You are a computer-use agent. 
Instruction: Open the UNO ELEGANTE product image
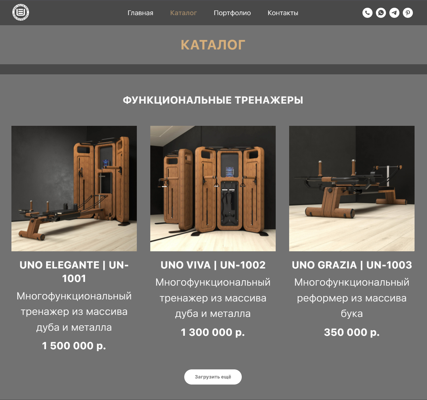[74, 188]
